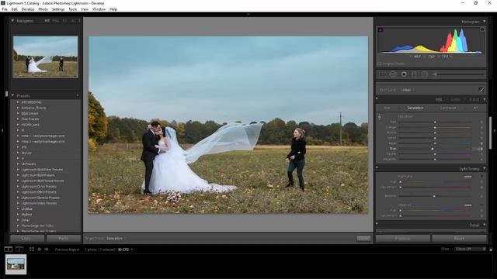Open the Settings menu

click(58, 9)
